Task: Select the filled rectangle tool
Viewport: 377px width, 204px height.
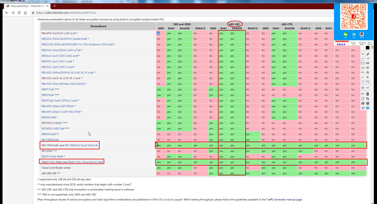Action: 368,63
